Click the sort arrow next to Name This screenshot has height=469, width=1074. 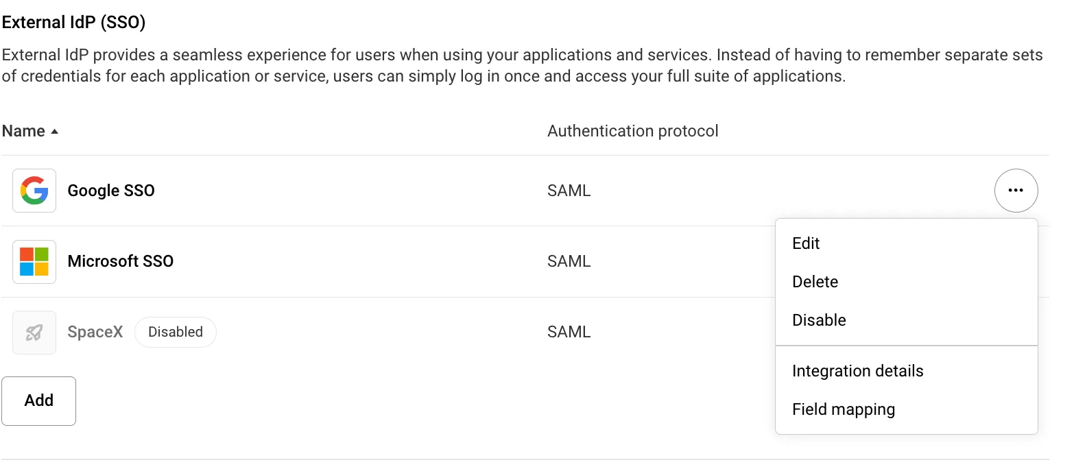pos(56,130)
